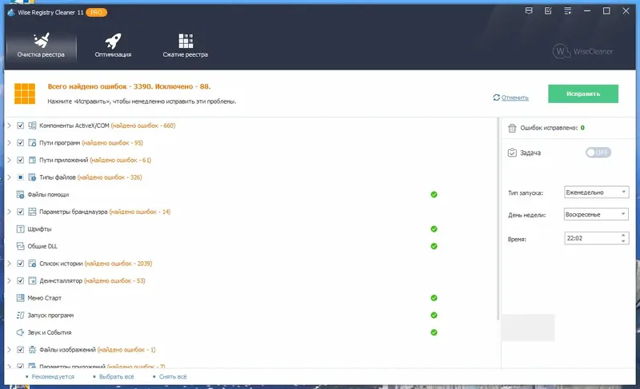
Task: Expand the Компоненты ActiveX/COM row
Action: pos(9,125)
